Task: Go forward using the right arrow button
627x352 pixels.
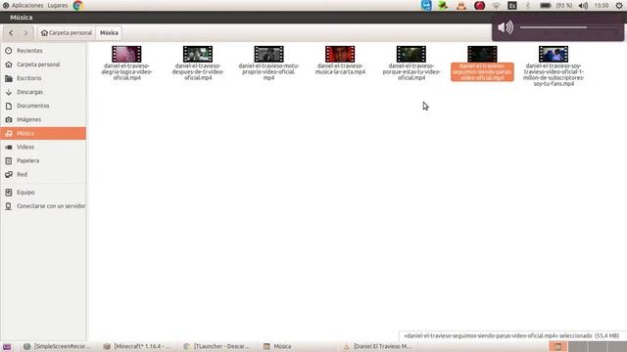Action: point(25,32)
